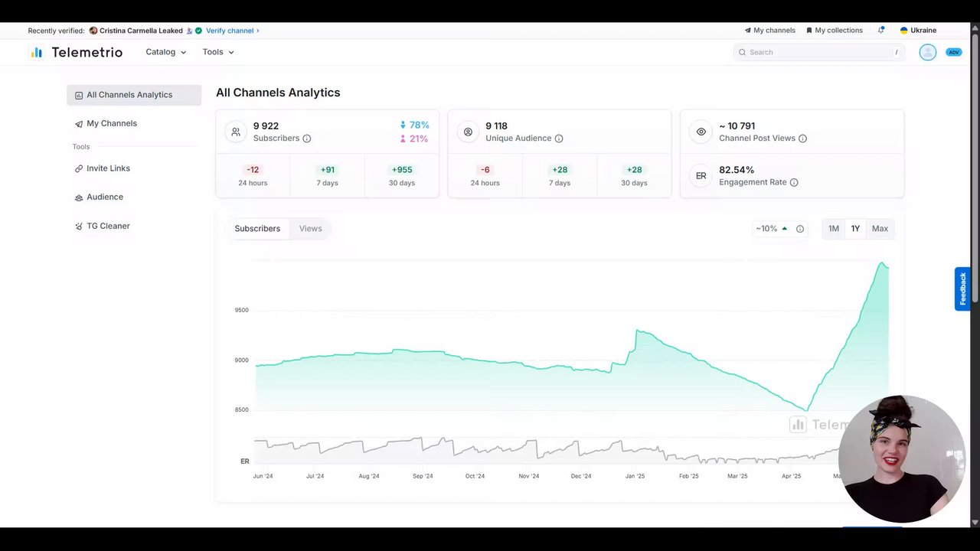The width and height of the screenshot is (980, 551).
Task: Switch chart range to 1Y
Action: click(x=855, y=229)
